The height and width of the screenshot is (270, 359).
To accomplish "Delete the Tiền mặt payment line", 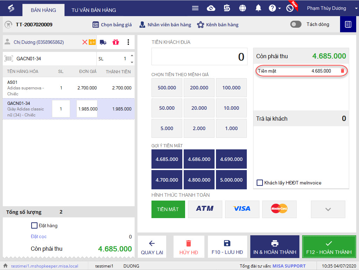I will (x=343, y=71).
